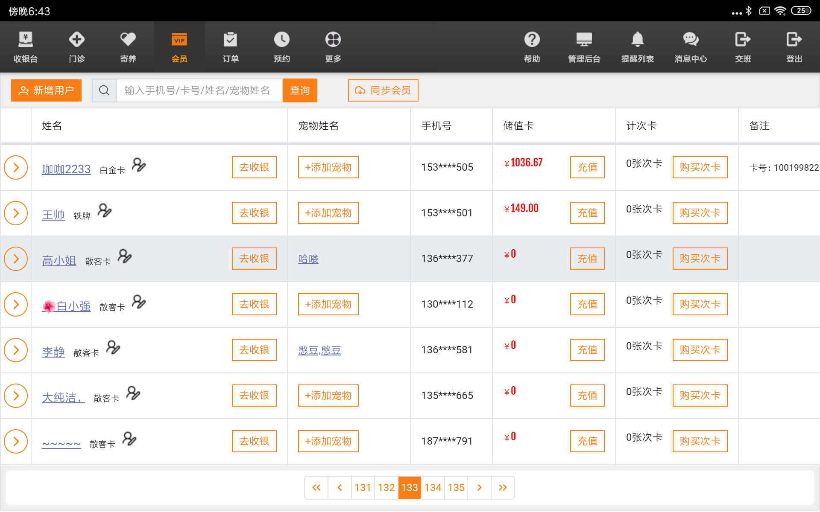The height and width of the screenshot is (512, 820).
Task: Open member link 大纯洁,
Action: (x=63, y=398)
